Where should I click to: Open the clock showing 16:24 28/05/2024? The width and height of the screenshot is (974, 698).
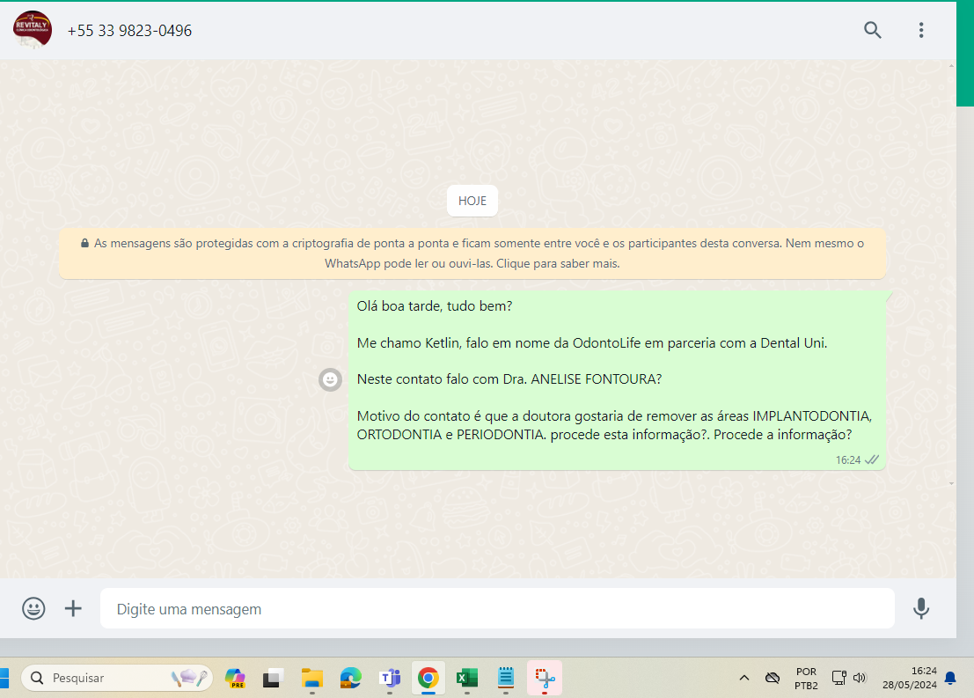(x=910, y=678)
